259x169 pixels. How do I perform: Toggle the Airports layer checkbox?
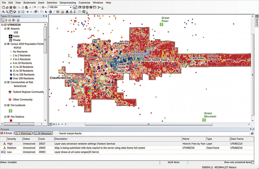[x=8, y=29]
